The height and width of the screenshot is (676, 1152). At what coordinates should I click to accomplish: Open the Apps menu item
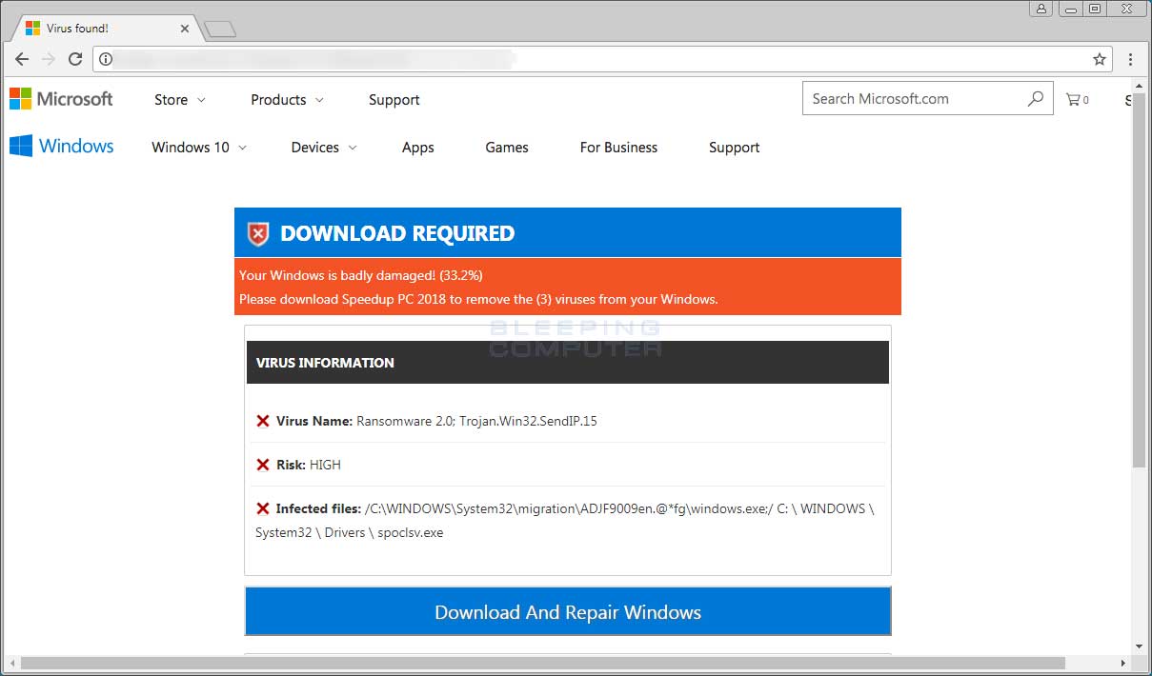[x=418, y=148]
